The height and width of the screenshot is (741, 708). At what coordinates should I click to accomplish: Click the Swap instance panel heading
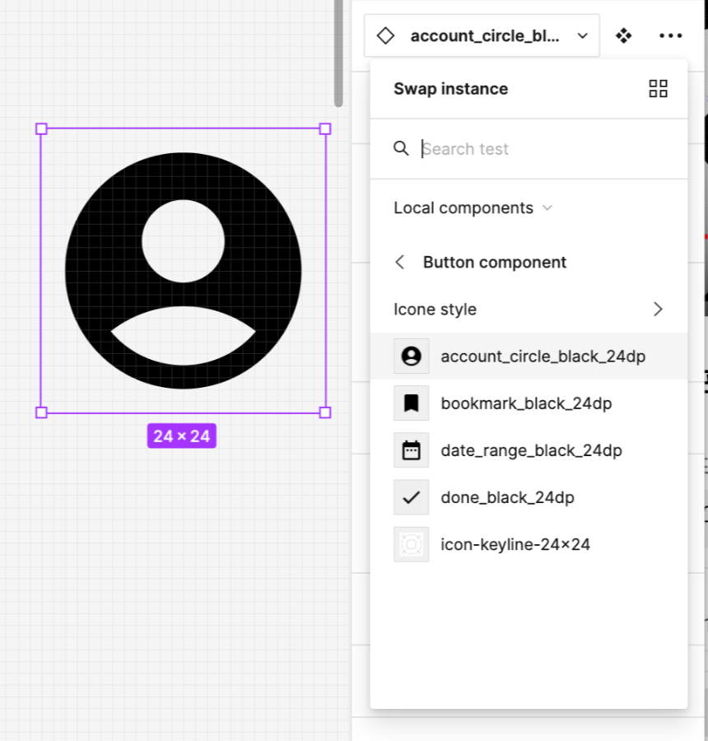tap(451, 89)
